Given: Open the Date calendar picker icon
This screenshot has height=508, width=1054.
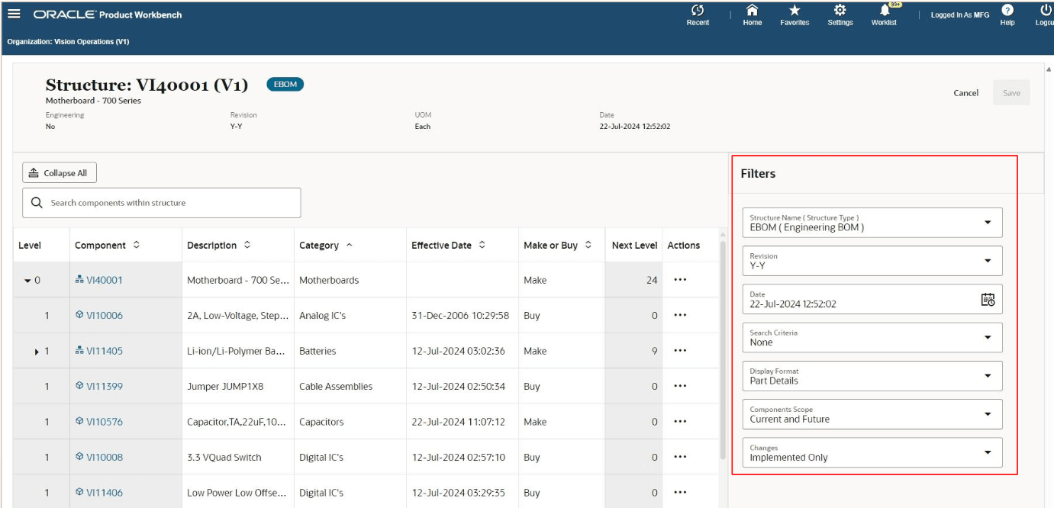Looking at the screenshot, I should pos(988,299).
